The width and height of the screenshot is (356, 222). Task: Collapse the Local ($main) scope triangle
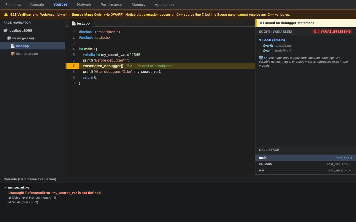tap(260, 40)
